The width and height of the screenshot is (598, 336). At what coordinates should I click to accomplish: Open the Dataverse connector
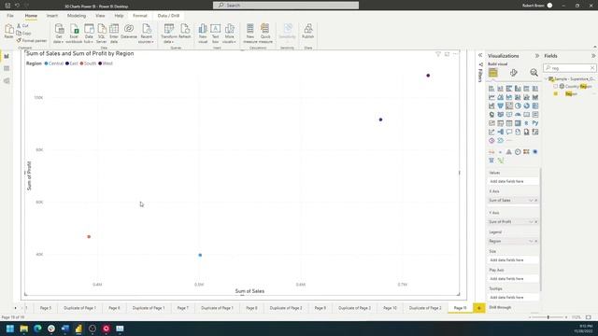[x=129, y=31]
